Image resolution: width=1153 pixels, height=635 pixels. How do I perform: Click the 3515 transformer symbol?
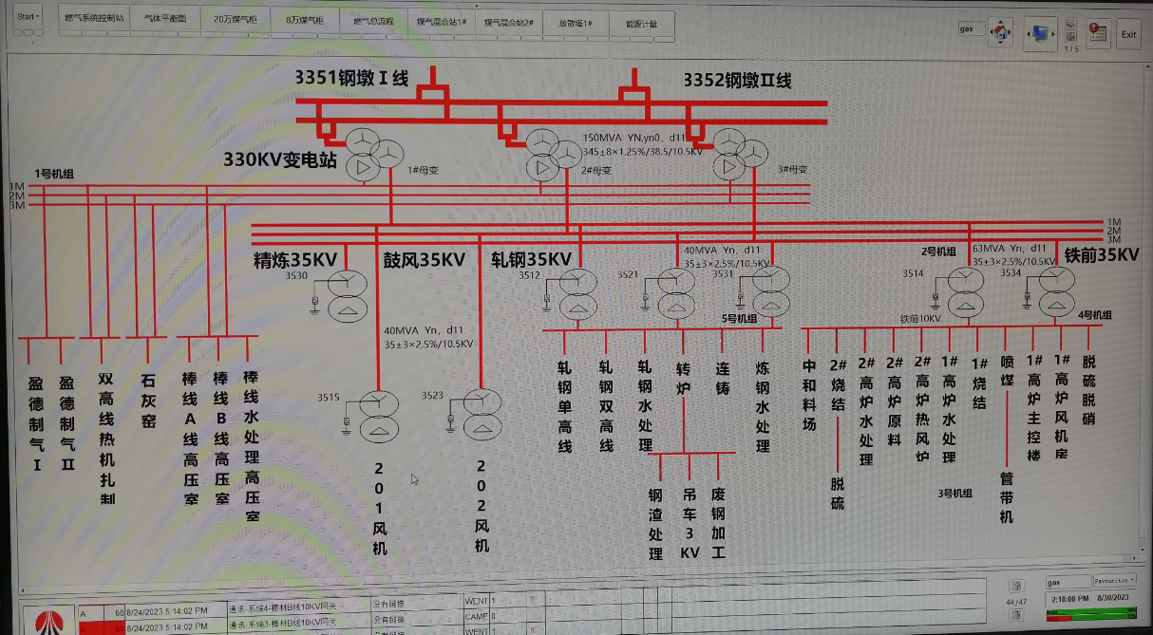pos(378,416)
